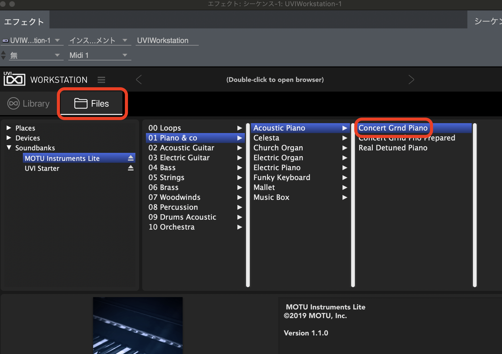
Task: Select the 07 Woodwinds folder
Action: 195,197
